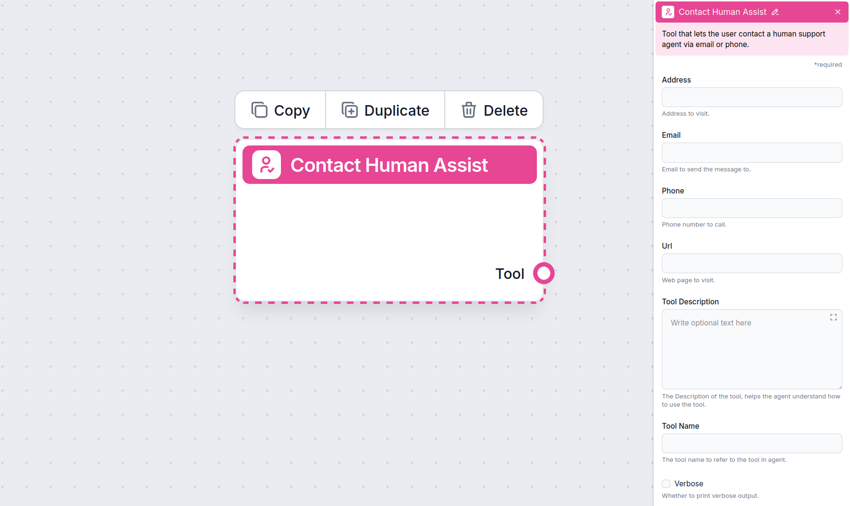Click the person-check icon in the panel header
Screen dimensions: 850x506
(x=668, y=12)
